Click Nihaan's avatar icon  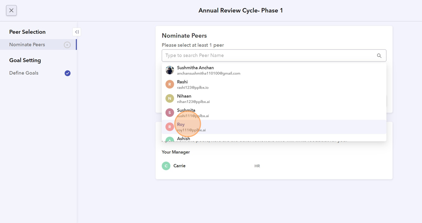point(170,98)
